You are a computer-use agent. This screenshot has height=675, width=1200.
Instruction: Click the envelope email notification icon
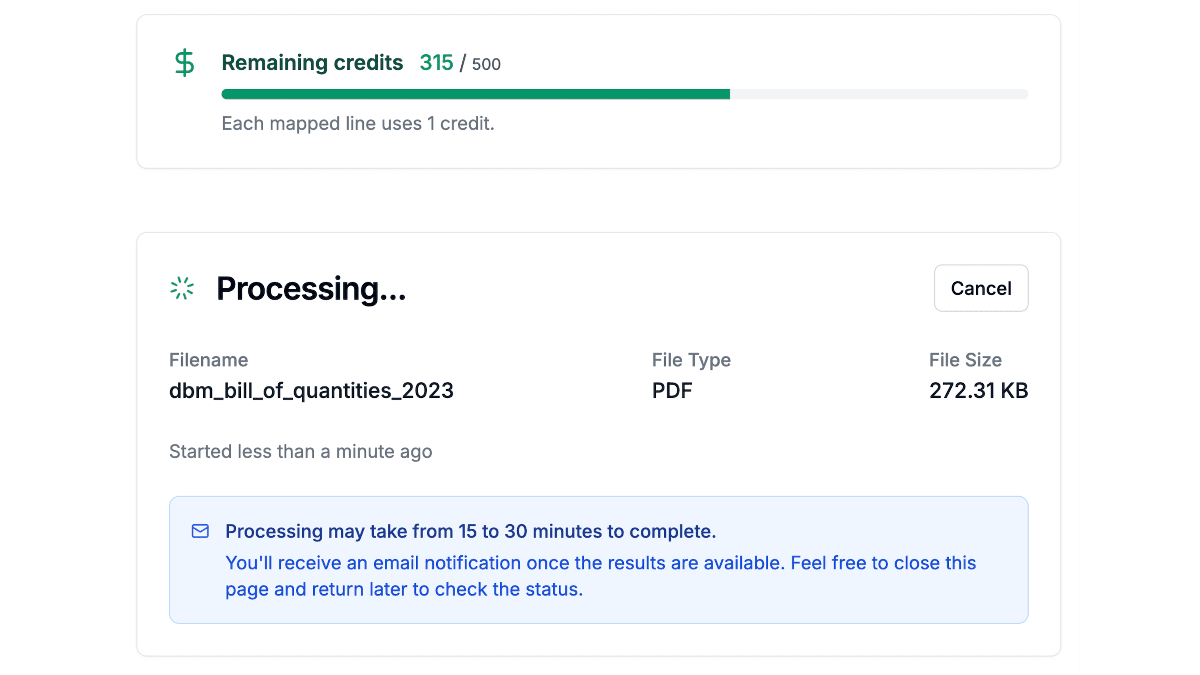(x=200, y=531)
